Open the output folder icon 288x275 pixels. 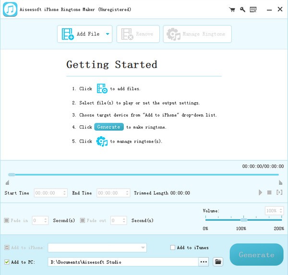tap(218, 262)
